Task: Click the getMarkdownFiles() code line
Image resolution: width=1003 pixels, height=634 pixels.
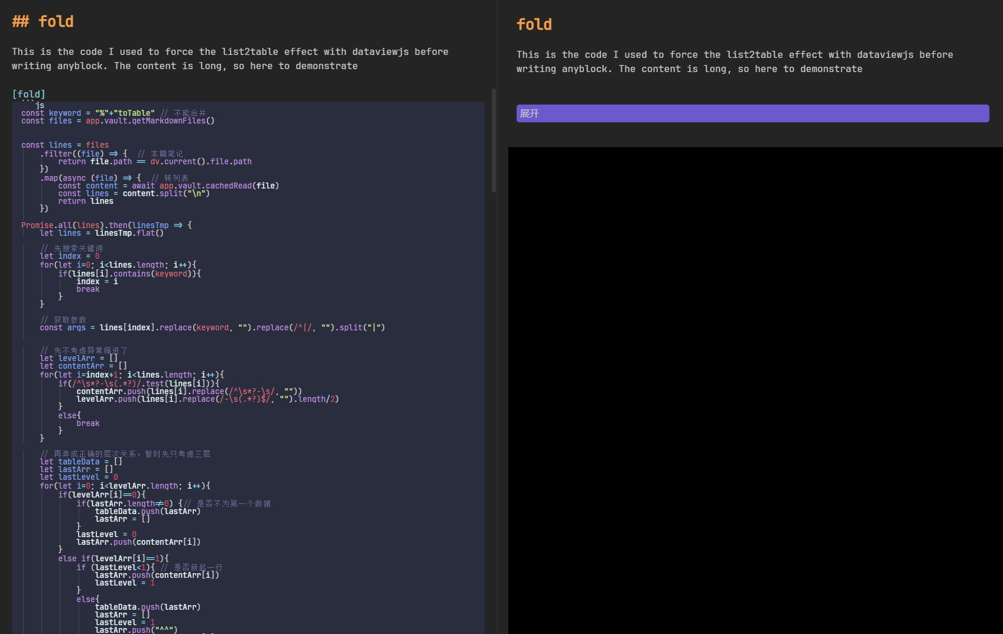Action: [118, 121]
